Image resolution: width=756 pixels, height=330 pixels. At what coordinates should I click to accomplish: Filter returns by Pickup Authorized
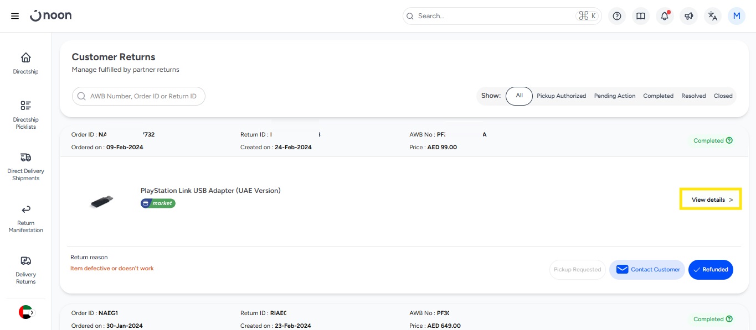561,96
